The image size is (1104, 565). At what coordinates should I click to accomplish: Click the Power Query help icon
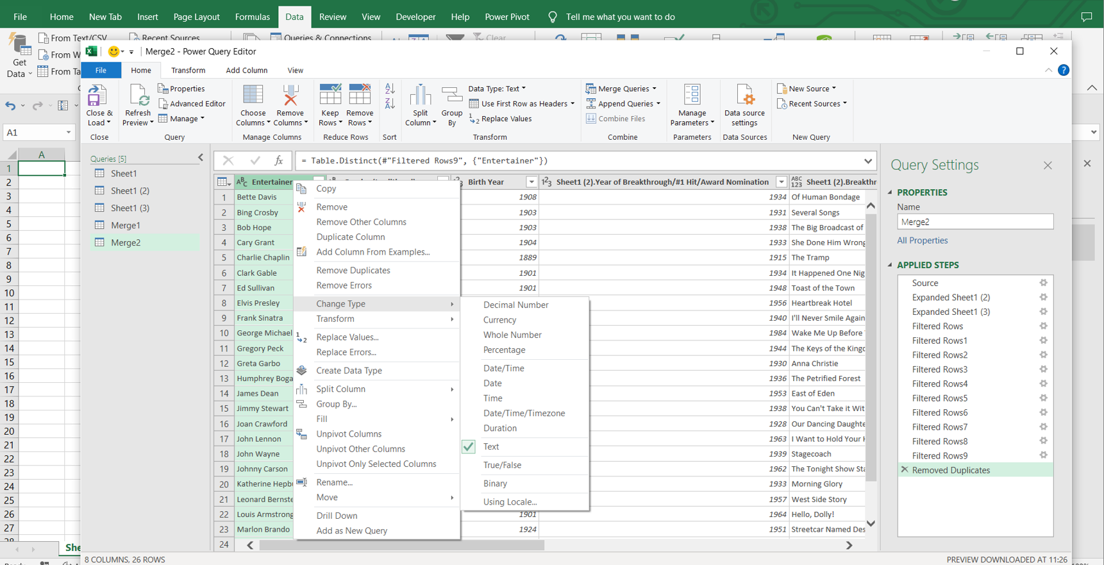(1063, 70)
